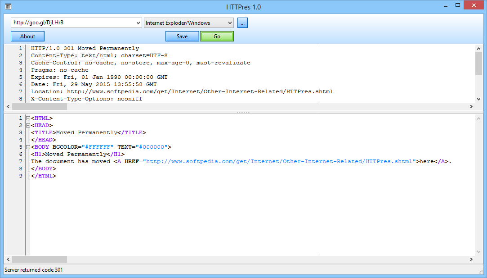Click the resize grip at status bar corner
The image size is (487, 278).
[480, 271]
